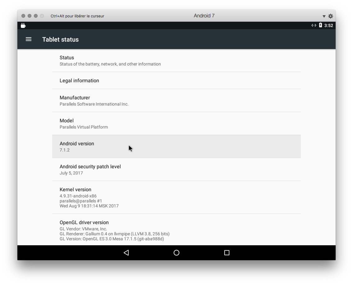Click the red close window button

tap(23, 16)
